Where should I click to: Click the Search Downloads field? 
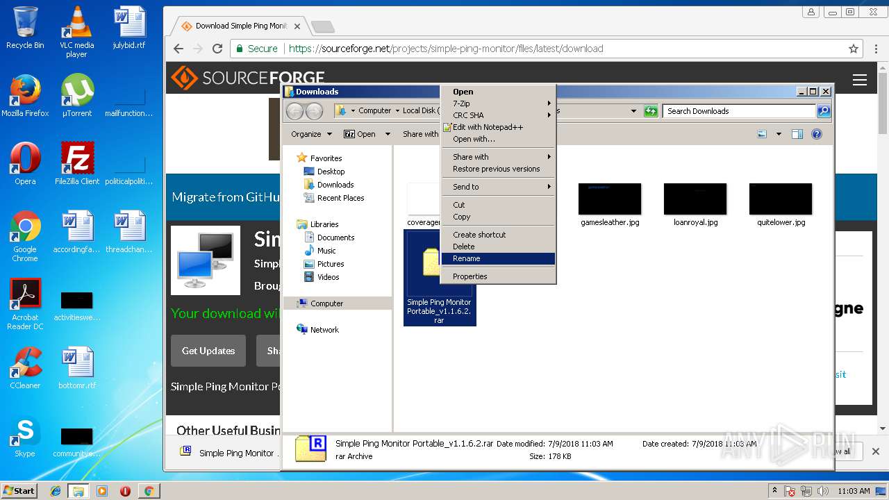(x=739, y=111)
